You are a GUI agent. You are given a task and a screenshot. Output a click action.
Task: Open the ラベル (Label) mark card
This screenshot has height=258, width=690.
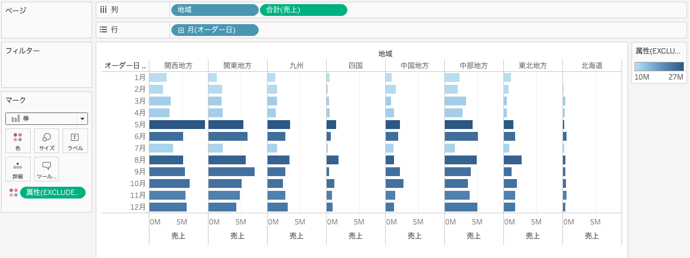tap(75, 141)
